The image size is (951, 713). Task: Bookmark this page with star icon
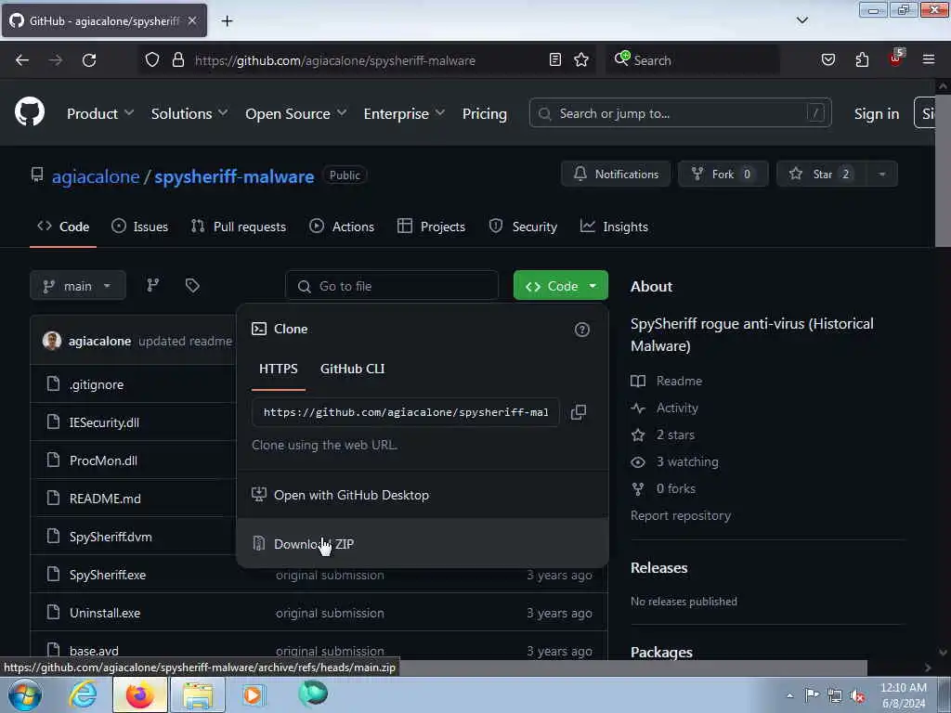pyautogui.click(x=581, y=59)
